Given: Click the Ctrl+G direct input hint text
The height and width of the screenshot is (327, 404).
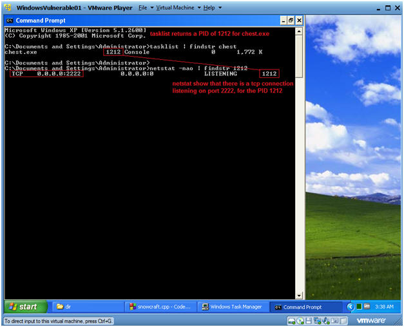Looking at the screenshot, I should tap(59, 321).
